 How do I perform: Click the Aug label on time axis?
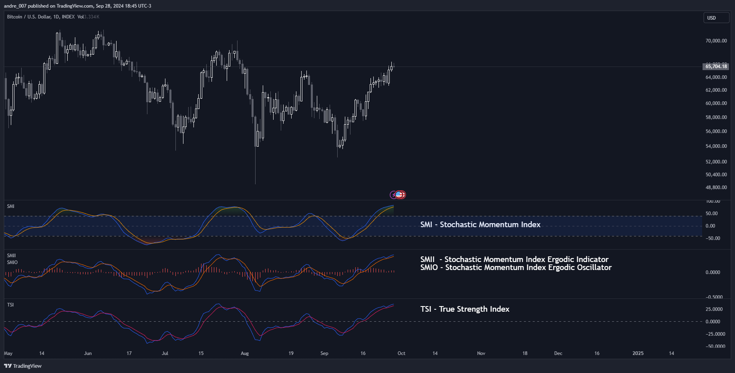click(245, 353)
